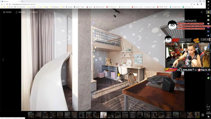Go to previous photo with left arrow

[x=3, y=60]
